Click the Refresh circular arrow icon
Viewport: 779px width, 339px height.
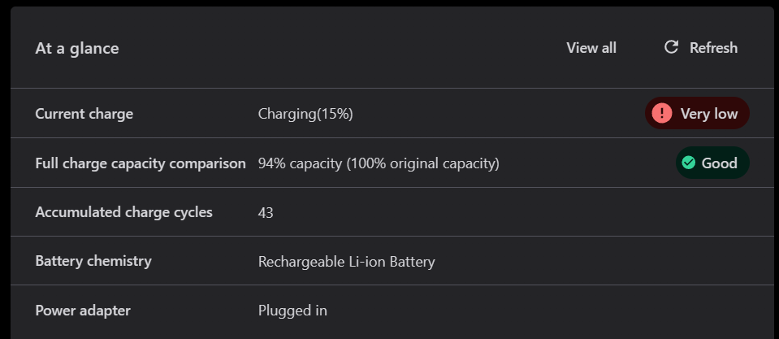pos(671,47)
